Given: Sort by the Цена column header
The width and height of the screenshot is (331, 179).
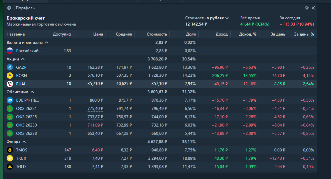Looking at the screenshot, I should 98,34.
